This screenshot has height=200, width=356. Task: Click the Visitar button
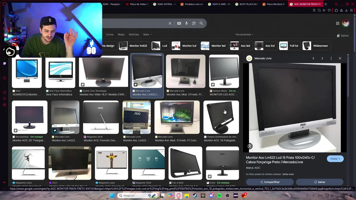pyautogui.click(x=335, y=159)
